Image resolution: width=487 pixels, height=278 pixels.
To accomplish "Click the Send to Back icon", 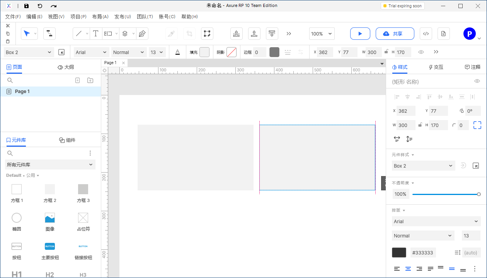I will click(254, 34).
